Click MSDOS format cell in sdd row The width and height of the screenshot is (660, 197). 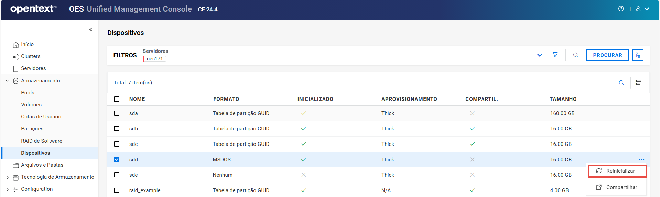pos(221,160)
